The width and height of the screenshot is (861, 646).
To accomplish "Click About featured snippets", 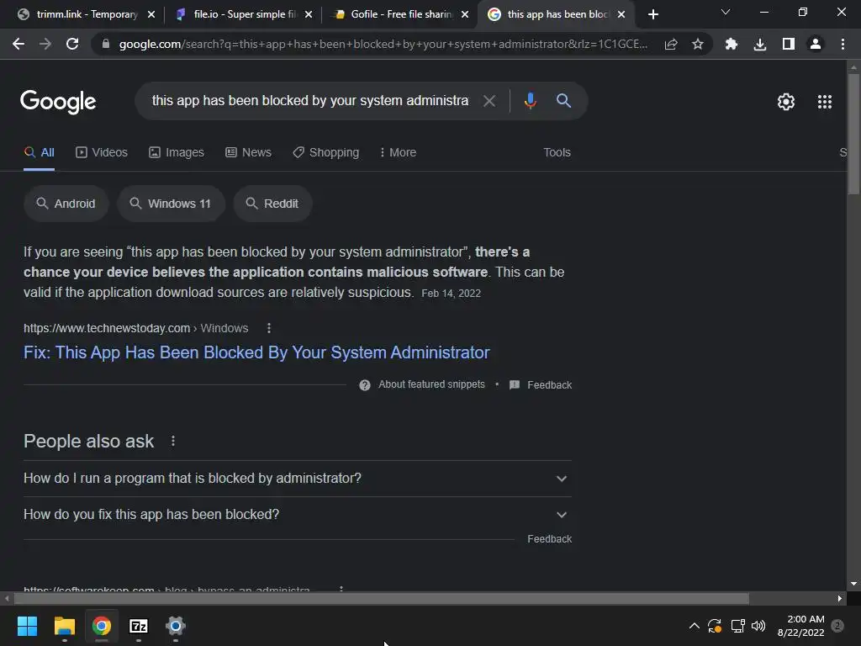I will coord(431,384).
